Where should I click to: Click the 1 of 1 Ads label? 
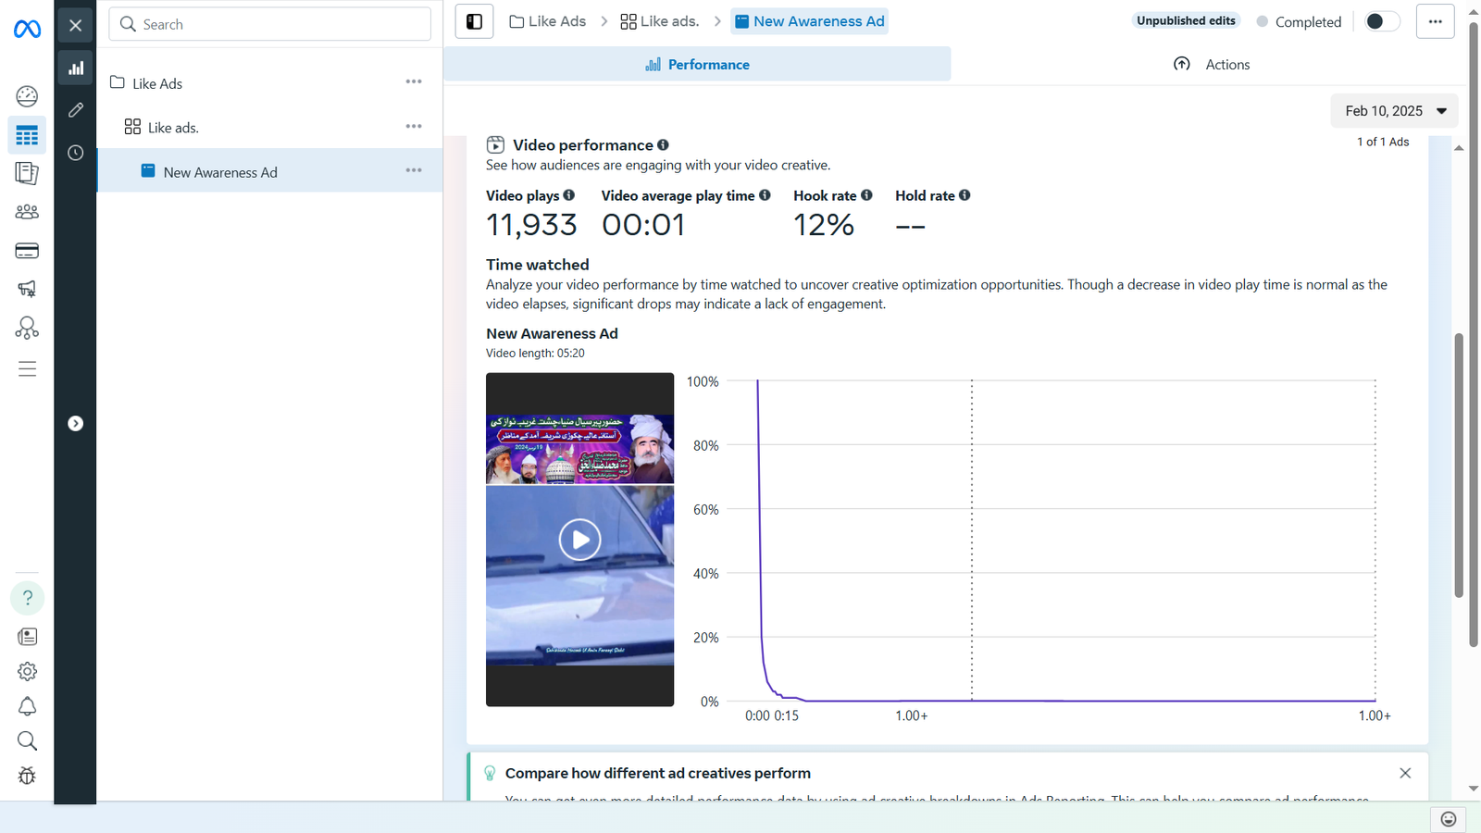point(1383,142)
